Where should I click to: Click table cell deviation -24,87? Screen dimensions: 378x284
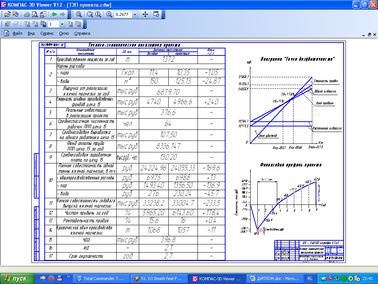211,81
